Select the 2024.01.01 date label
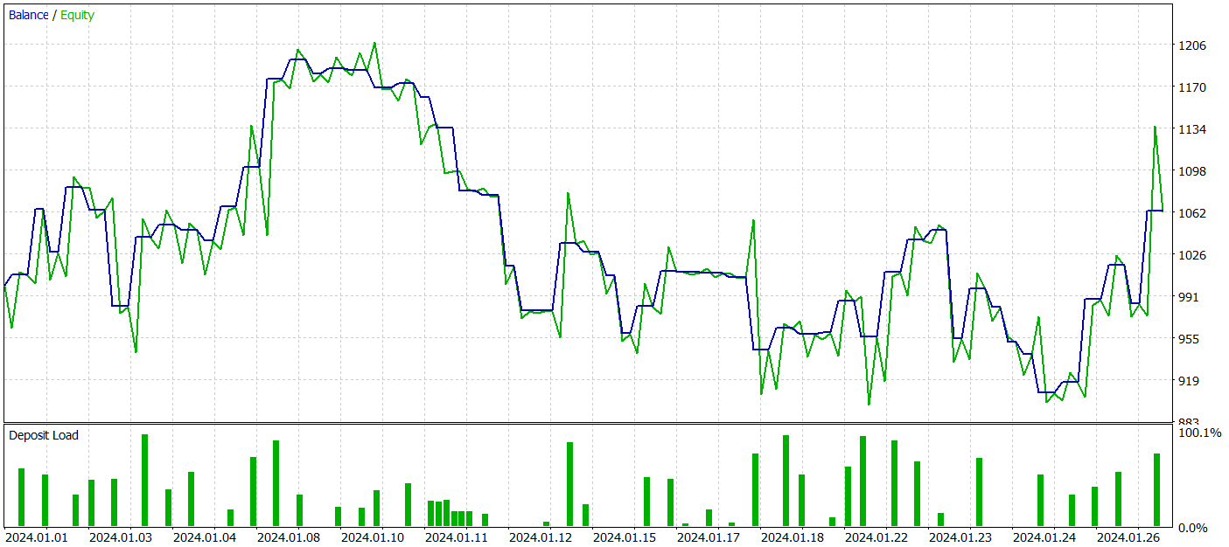The width and height of the screenshot is (1229, 547). [x=37, y=537]
